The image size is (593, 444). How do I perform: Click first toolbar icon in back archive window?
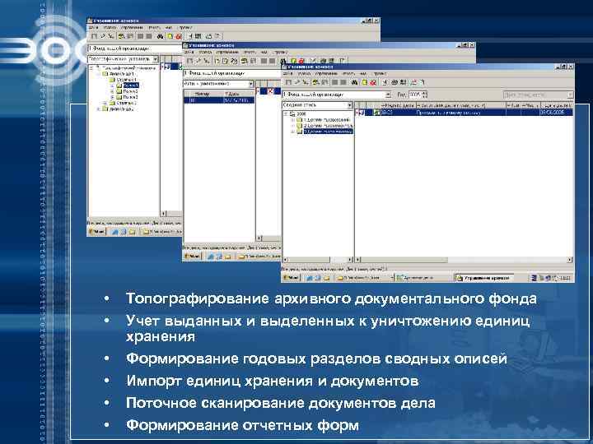(x=94, y=36)
